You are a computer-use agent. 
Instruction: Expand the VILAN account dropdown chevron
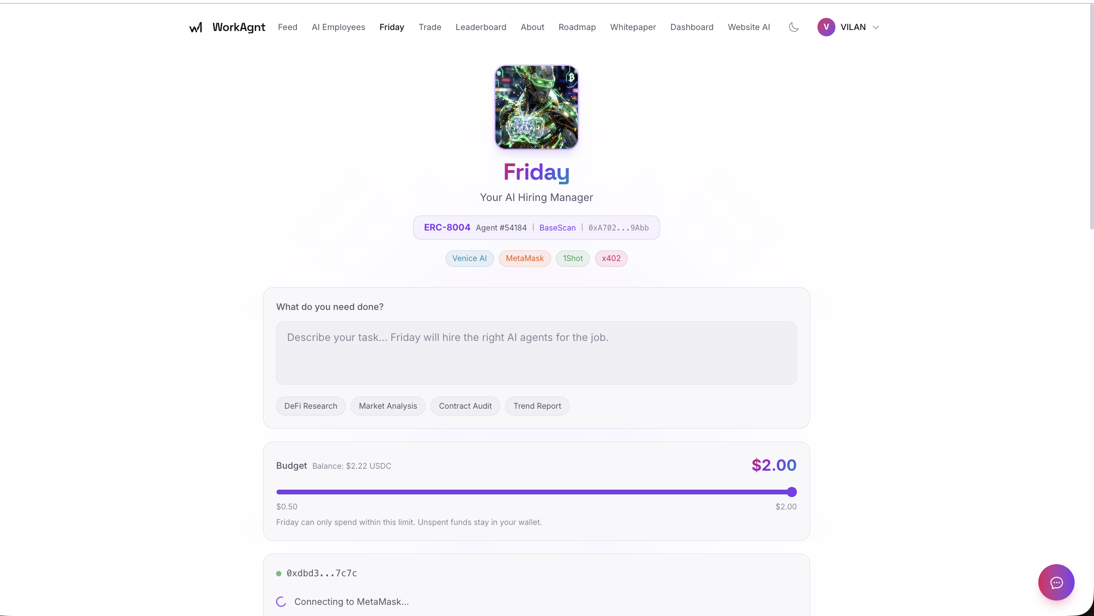pos(876,28)
